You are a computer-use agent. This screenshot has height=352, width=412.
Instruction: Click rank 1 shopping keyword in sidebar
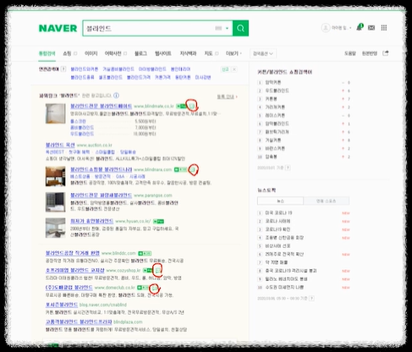[x=273, y=82]
